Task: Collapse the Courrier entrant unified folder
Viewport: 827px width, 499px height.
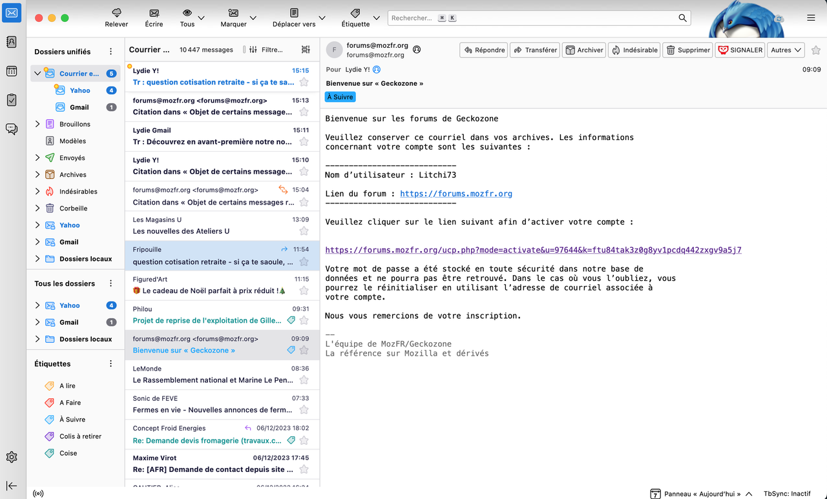Action: [37, 74]
